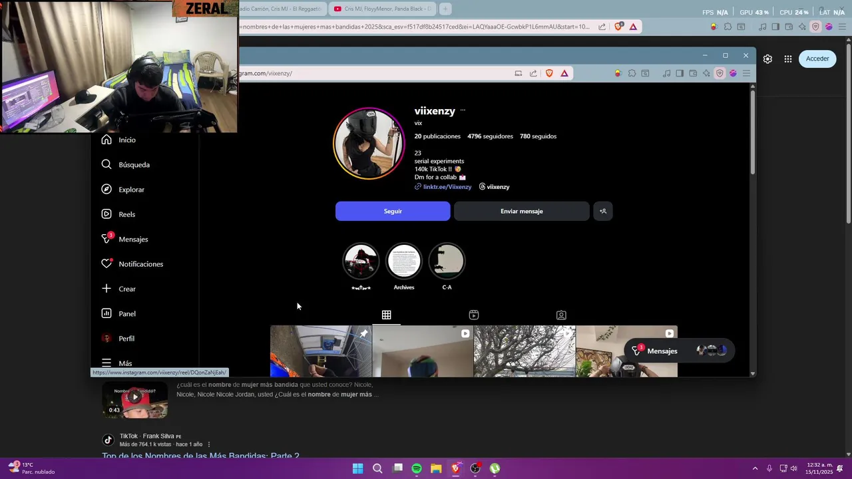Go to Perfil in the Instagram sidebar
852x479 pixels.
pyautogui.click(x=118, y=339)
